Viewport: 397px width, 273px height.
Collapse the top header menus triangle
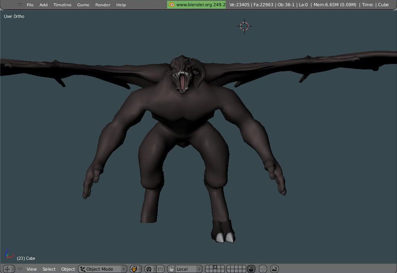coord(19,5)
